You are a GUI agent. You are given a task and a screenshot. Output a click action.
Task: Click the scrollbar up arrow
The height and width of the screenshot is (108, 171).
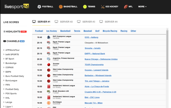pyautogui.click(x=167, y=29)
